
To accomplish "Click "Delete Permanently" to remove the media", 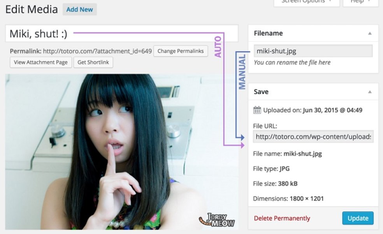I will coord(282,218).
